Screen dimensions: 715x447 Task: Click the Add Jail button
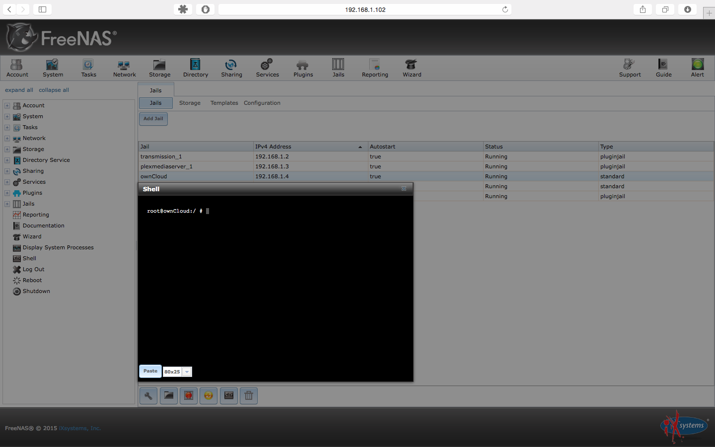[153, 119]
